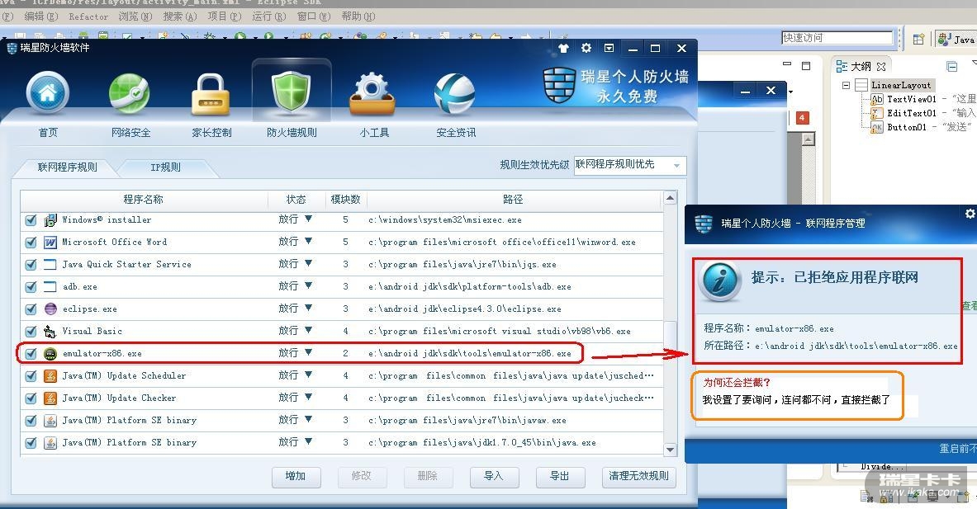Select the 防火墙规则 green shield icon
The width and height of the screenshot is (977, 509).
point(291,93)
